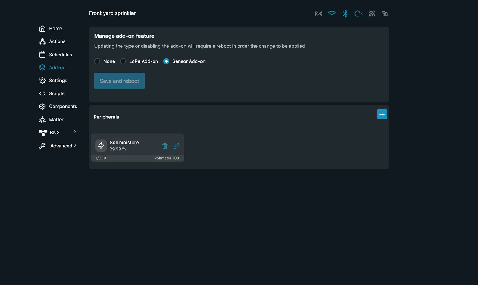478x285 pixels.
Task: Click the KNX network icon
Action: pyautogui.click(x=43, y=133)
